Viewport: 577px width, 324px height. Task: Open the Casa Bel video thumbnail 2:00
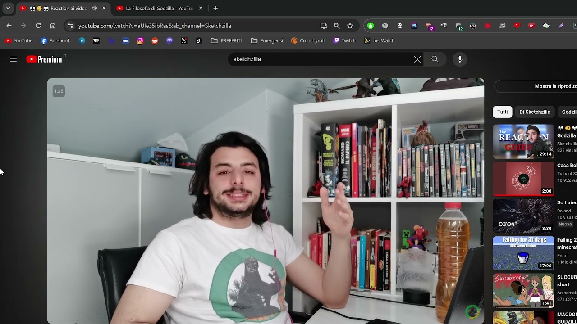pyautogui.click(x=523, y=179)
